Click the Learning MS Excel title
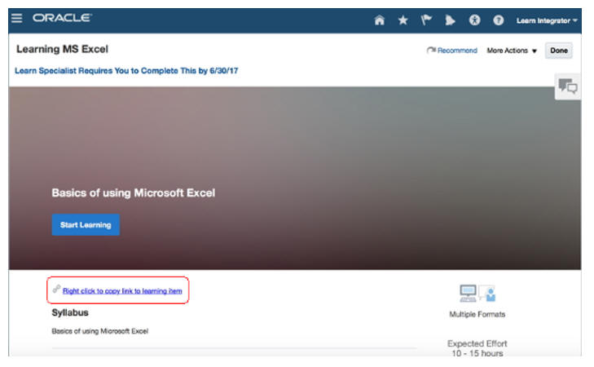 [62, 49]
